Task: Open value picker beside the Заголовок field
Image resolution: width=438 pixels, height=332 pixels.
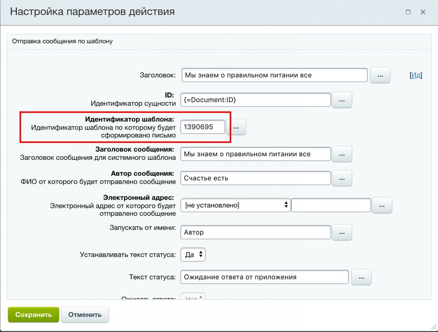Action: tap(380, 75)
